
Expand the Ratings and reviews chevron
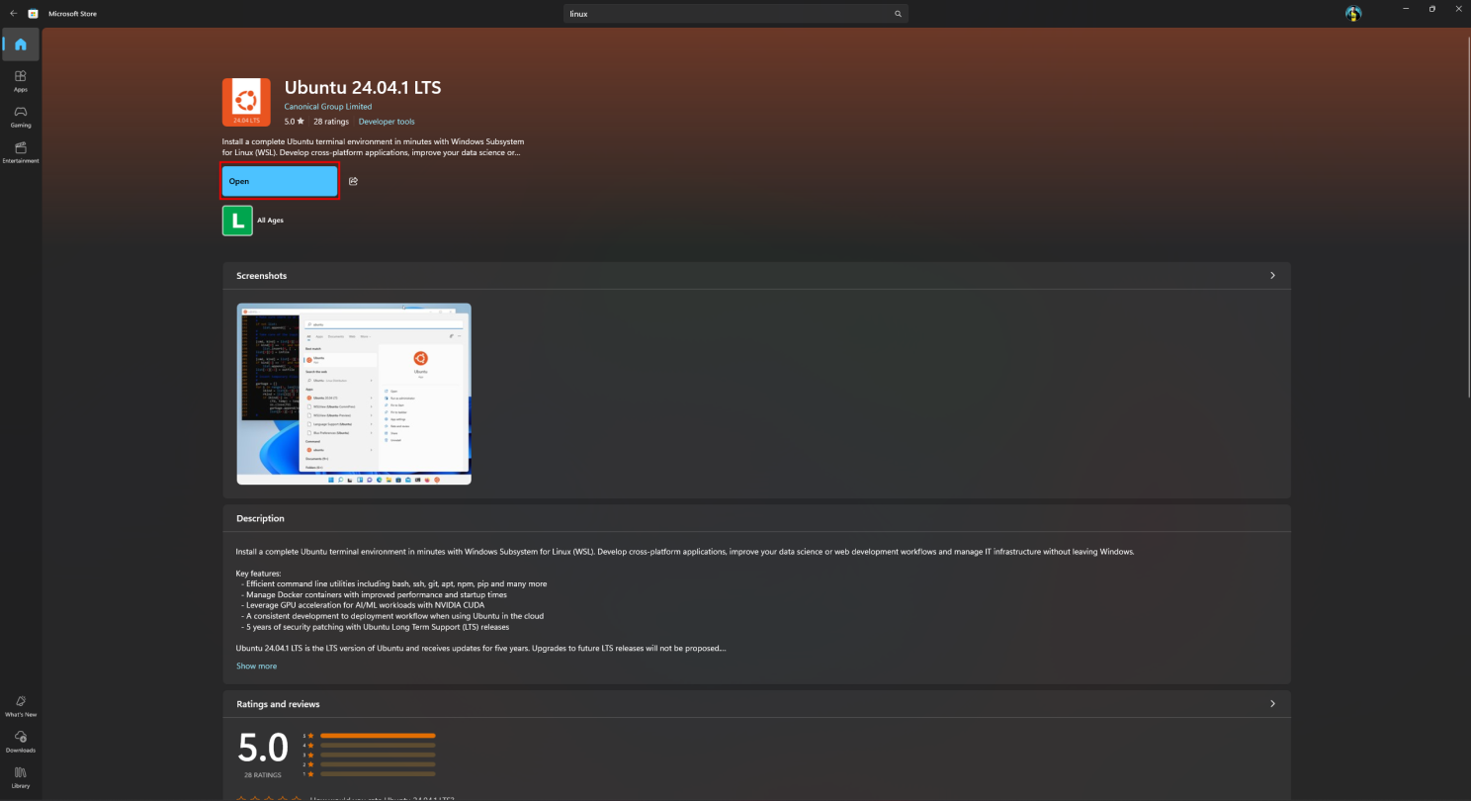(x=1272, y=704)
